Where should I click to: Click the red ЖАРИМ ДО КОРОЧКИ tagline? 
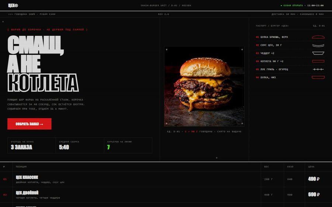tap(48, 29)
